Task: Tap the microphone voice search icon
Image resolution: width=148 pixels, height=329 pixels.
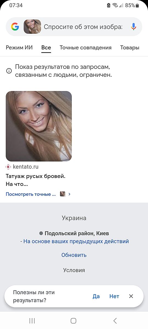Action: point(133,27)
